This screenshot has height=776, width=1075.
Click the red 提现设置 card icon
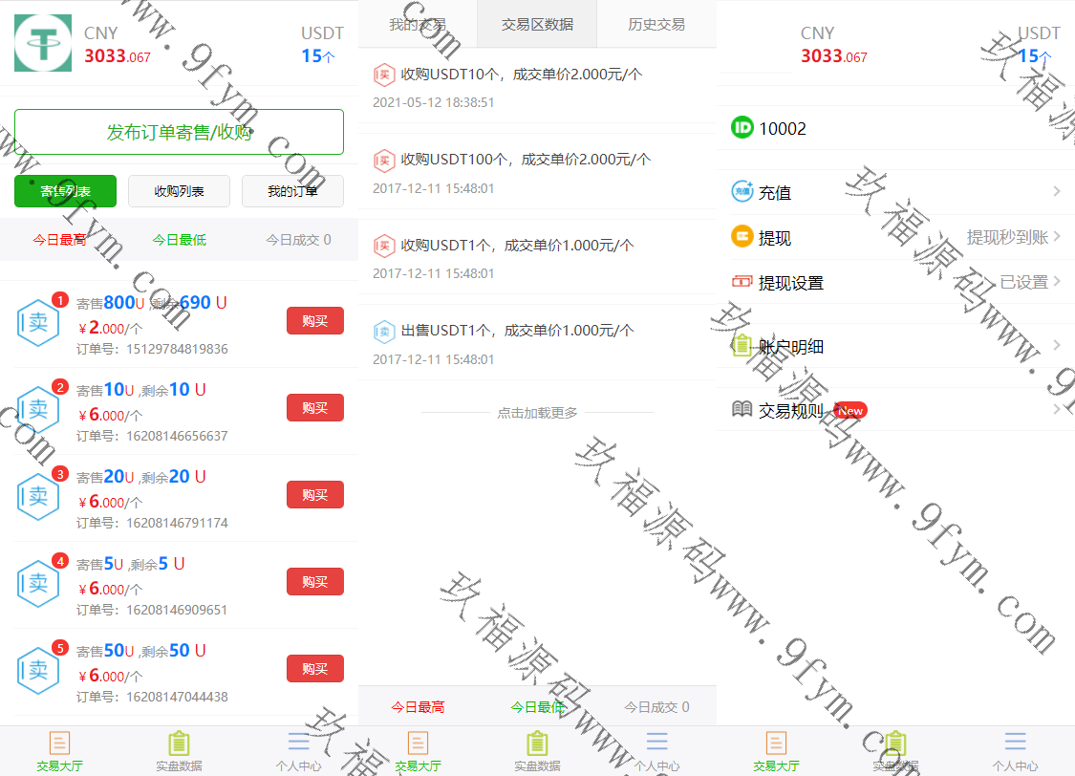tap(742, 282)
